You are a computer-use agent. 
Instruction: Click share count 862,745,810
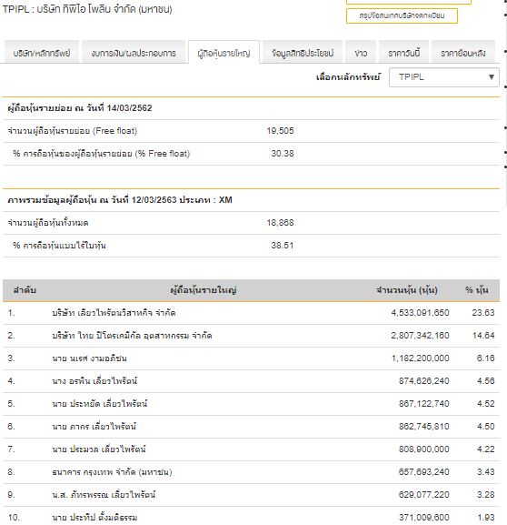click(423, 427)
